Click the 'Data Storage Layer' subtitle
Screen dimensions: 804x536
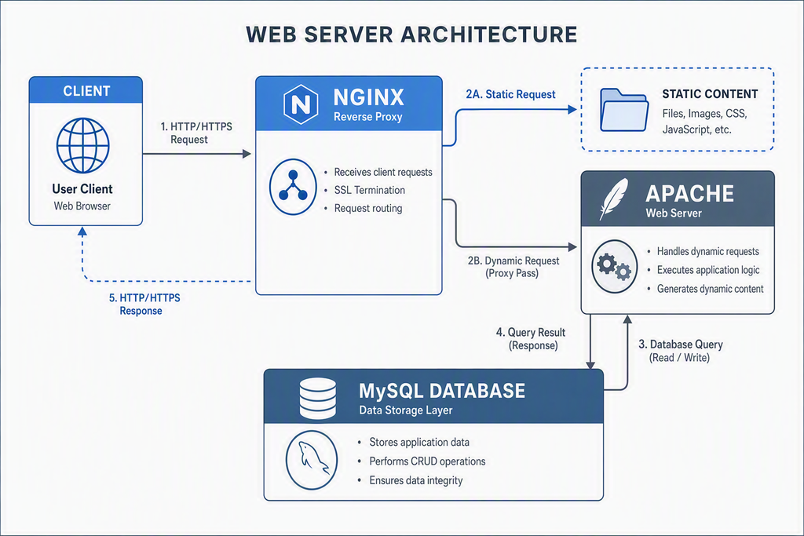pos(406,410)
